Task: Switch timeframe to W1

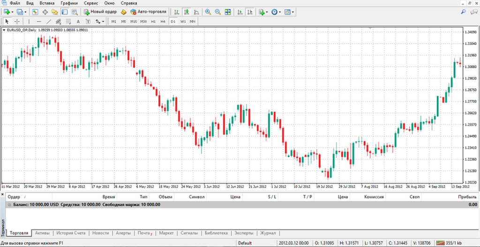Action: coord(183,22)
